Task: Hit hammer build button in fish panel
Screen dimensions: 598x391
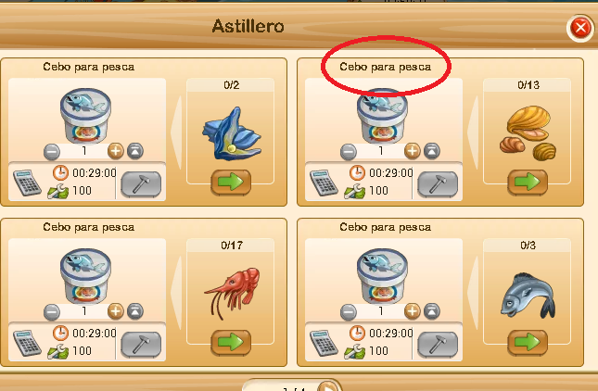Action: (x=438, y=345)
